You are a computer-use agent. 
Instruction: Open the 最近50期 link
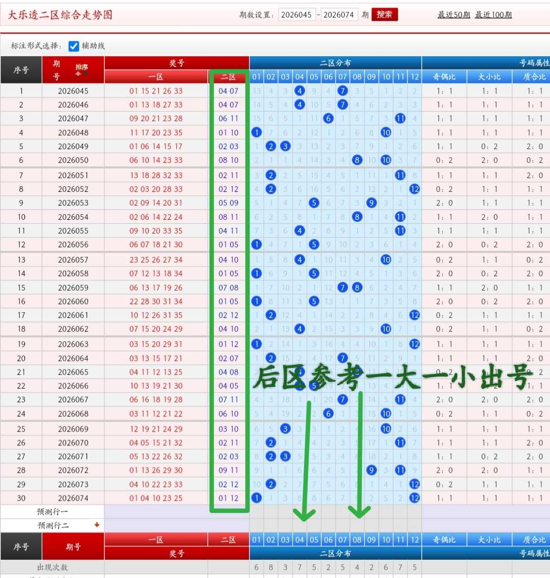tap(454, 15)
